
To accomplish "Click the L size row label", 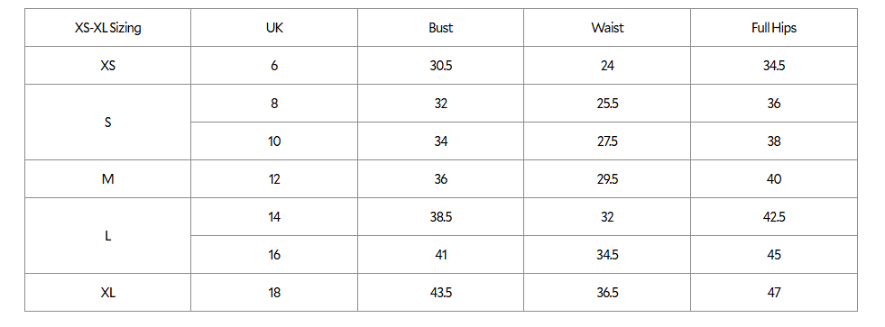I will 107,236.
